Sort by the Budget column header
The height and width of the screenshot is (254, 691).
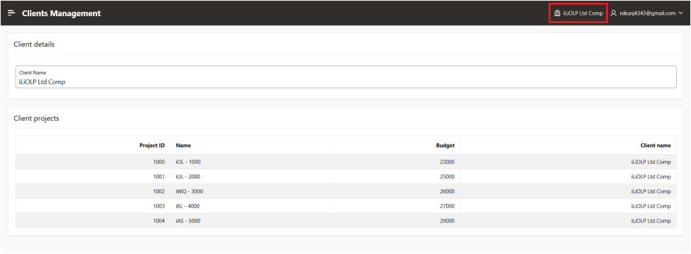445,146
